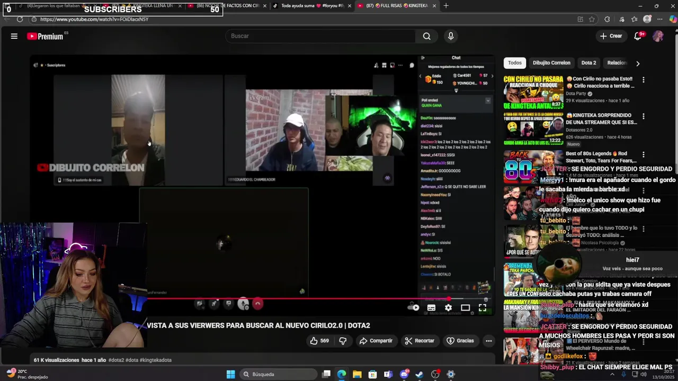Open Con Cirilo no pasaba Esto video
Image resolution: width=678 pixels, height=381 pixels.
coord(533,92)
